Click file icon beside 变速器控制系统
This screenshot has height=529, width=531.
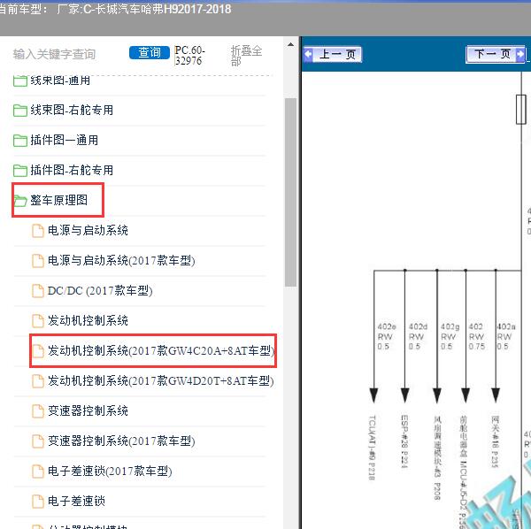pos(37,411)
